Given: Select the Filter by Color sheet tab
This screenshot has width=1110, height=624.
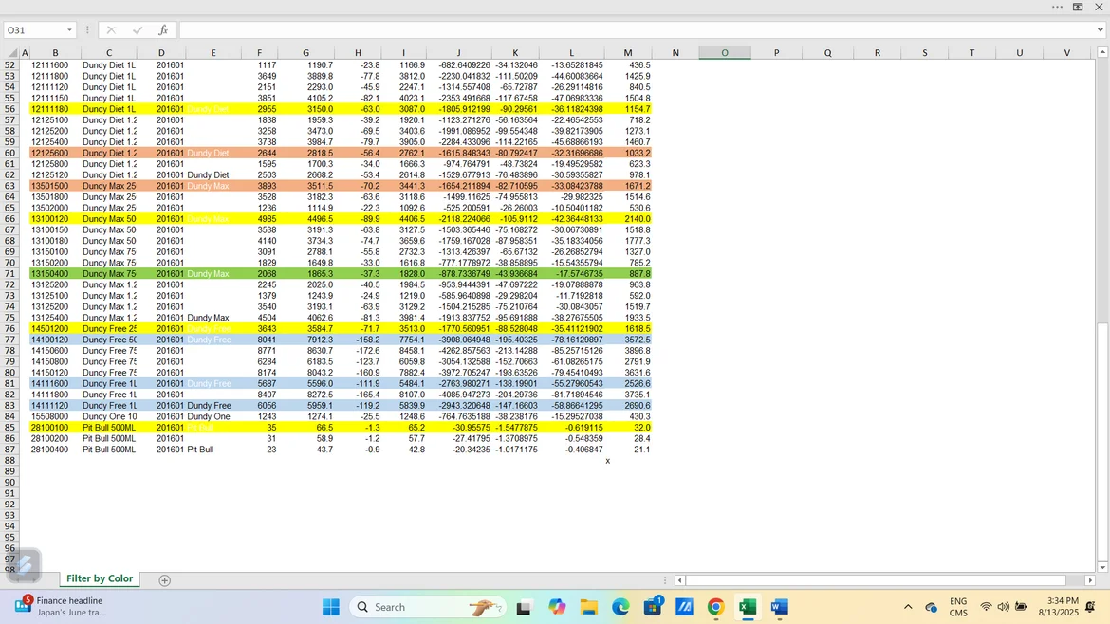Looking at the screenshot, I should (100, 578).
